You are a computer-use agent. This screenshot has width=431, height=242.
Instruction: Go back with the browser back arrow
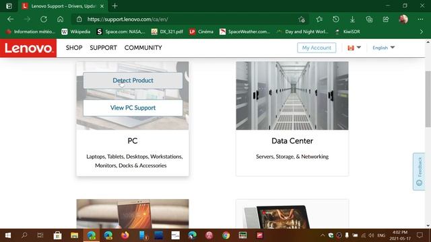tap(11, 19)
